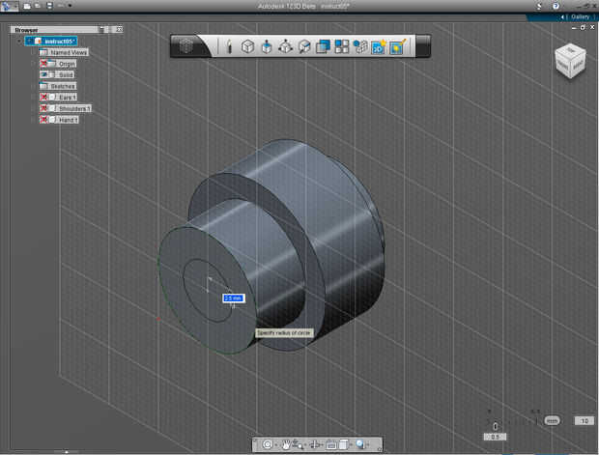Select the instruct05 document node
The height and width of the screenshot is (455, 599).
[x=51, y=42]
